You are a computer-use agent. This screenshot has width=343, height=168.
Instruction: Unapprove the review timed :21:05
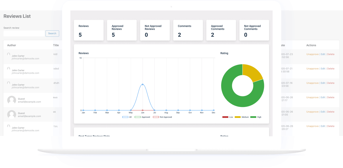coord(312,112)
